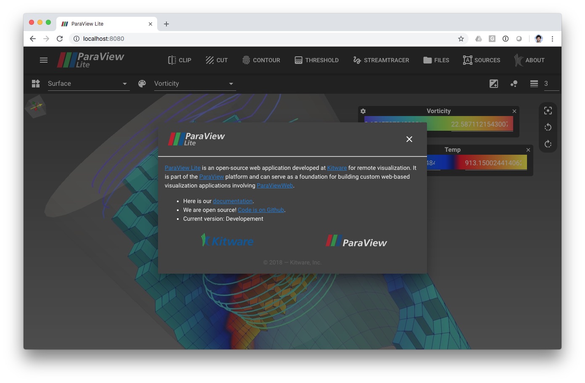Open the Files browser
The height and width of the screenshot is (383, 585).
click(x=436, y=60)
